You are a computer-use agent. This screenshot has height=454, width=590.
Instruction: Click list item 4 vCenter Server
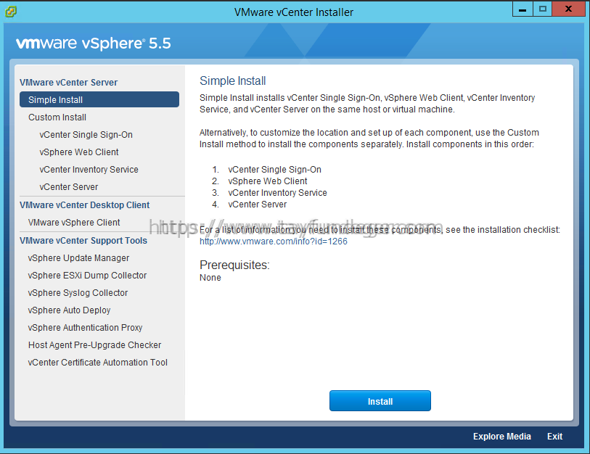point(258,205)
